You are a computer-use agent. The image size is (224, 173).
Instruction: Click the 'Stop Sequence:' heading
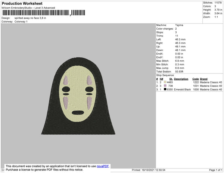click(165, 75)
